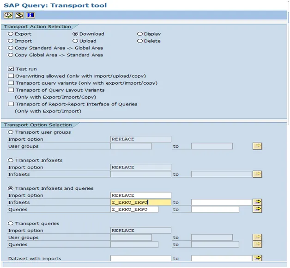Click User groups to-field under Transport queries
290x268 pixels.
(x=212, y=237)
